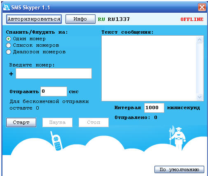Image resolution: width=208 pixels, height=176 pixels.
Task: Click the Отправить SMS count field
Action: point(54,91)
